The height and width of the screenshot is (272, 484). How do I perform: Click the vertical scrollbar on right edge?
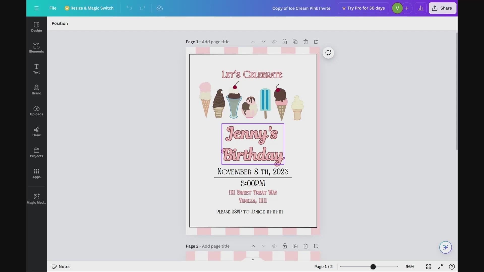click(x=457, y=91)
